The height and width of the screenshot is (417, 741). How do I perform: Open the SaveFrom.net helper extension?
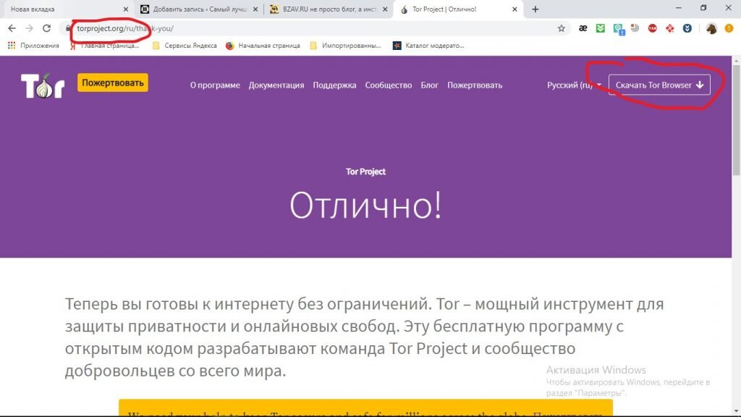point(599,28)
